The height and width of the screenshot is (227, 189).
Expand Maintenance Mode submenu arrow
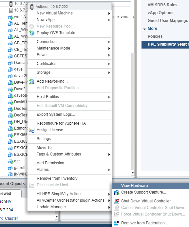tap(109, 49)
